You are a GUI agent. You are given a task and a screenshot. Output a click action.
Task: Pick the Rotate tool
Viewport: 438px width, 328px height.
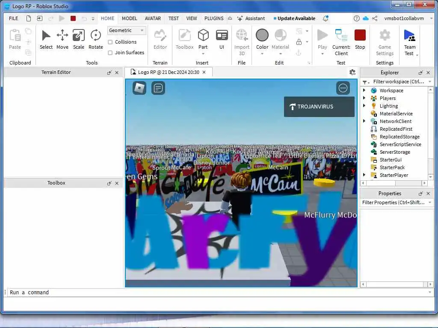tap(95, 40)
